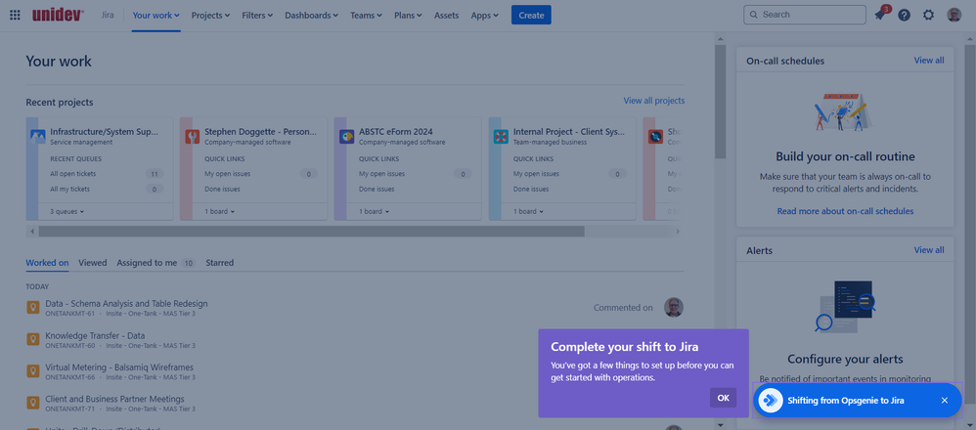This screenshot has width=976, height=430.
Task: Open ABSTC eForm 2024 project title
Action: click(x=396, y=132)
